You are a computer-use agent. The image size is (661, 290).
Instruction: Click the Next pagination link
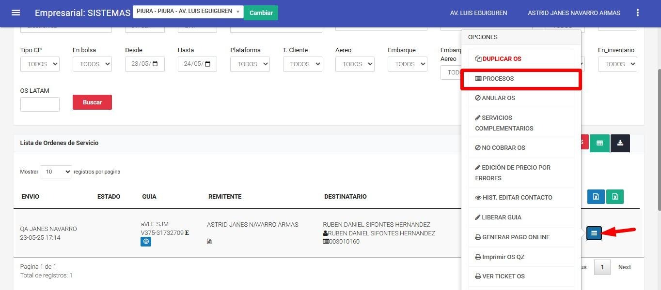tap(624, 267)
